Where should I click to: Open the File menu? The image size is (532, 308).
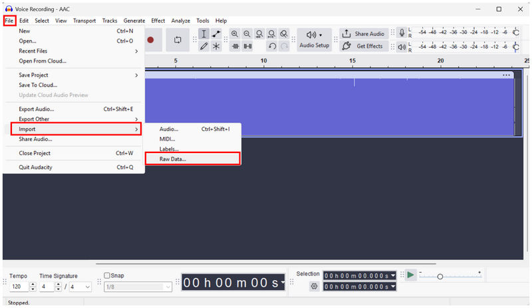click(x=9, y=21)
